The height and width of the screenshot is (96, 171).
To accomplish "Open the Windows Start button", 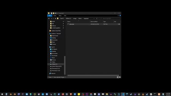I will (2, 94).
